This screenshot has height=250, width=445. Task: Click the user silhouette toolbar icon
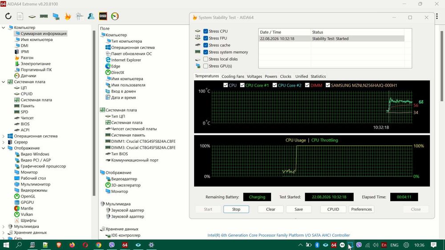[x=91, y=16]
